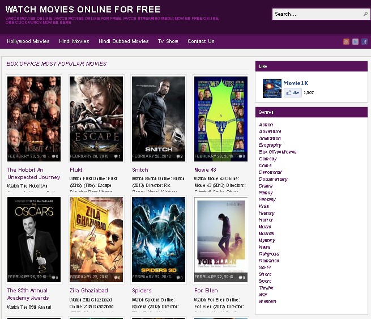371x319 pixels.
Task: Open the Movie 43 poster thumbnail
Action: [221, 119]
